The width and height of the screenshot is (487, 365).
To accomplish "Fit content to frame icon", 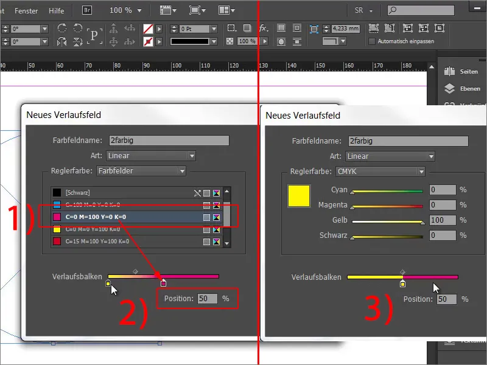I will [x=407, y=28].
